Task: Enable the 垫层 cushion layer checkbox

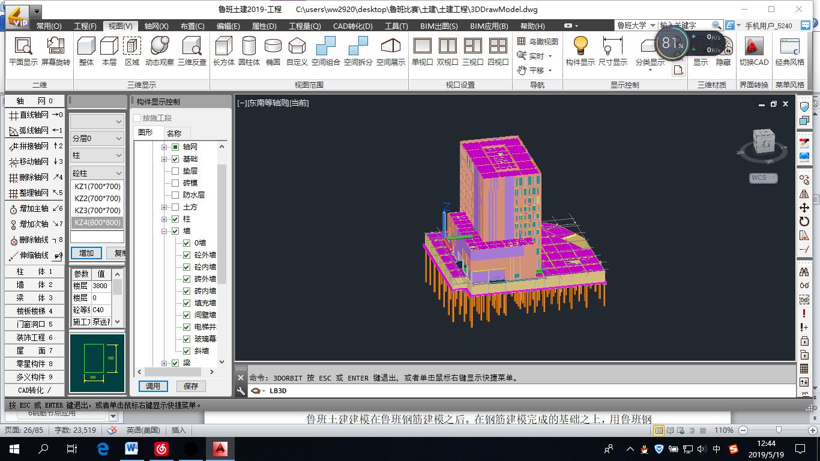Action: [175, 171]
